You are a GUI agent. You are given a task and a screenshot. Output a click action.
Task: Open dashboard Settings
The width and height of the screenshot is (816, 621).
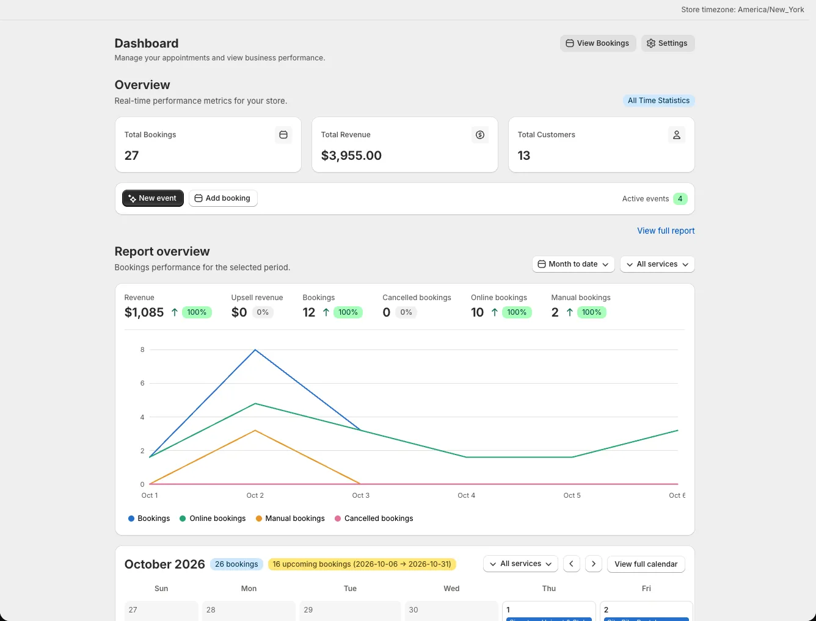point(668,43)
